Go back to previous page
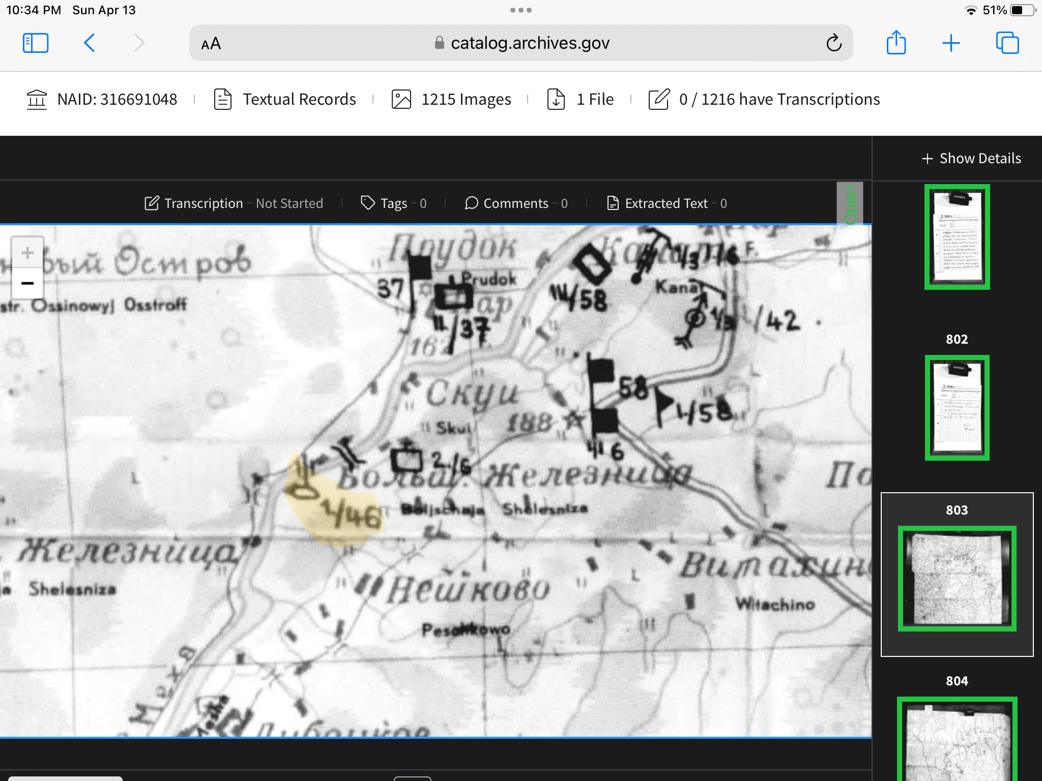The image size is (1042, 781). 90,43
